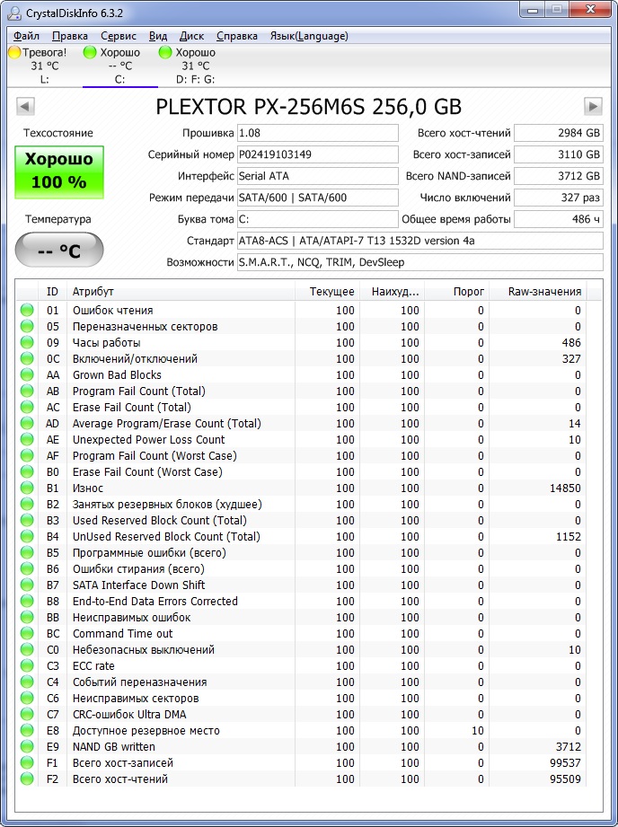Click status icon of SATA Interface Down Shift row
Viewport: 618px width, 827px height.
coord(27,585)
